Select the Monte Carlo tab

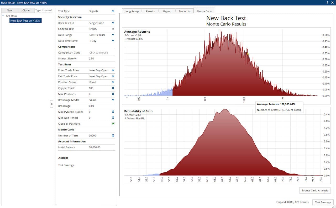pyautogui.click(x=204, y=11)
